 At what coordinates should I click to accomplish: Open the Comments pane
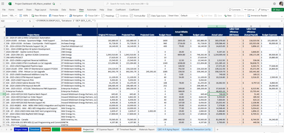[234, 10]
